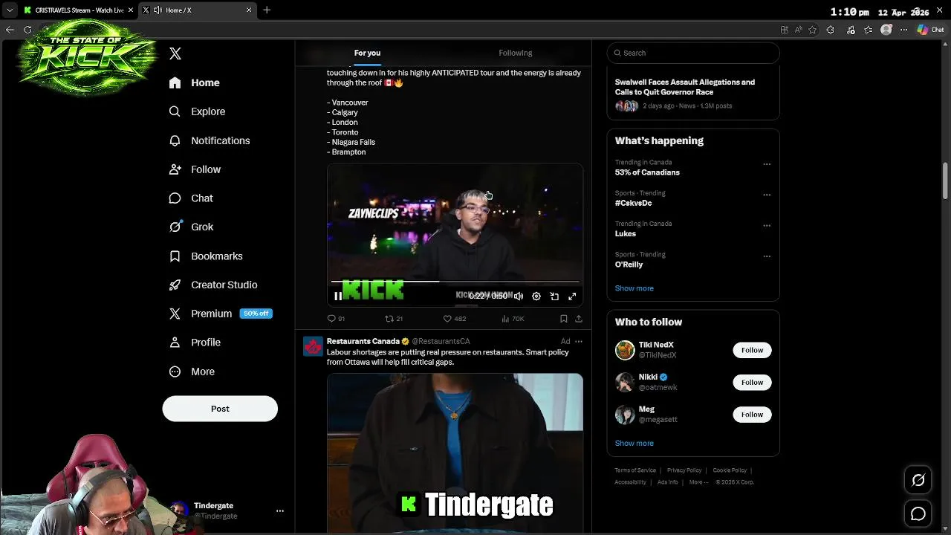Open the Tindergate account options menu
This screenshot has width=951, height=535.
pyautogui.click(x=280, y=511)
